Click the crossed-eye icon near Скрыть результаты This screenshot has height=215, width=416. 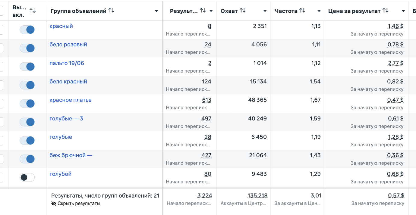pos(54,204)
